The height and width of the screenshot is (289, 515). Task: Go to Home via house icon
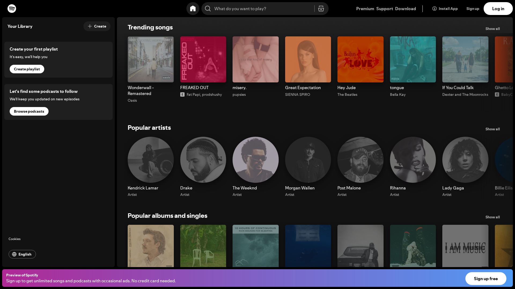pos(193,9)
